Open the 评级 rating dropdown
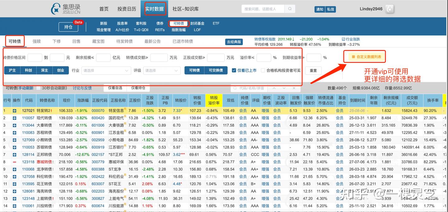Viewport: 448px width, 212px height. (162, 71)
